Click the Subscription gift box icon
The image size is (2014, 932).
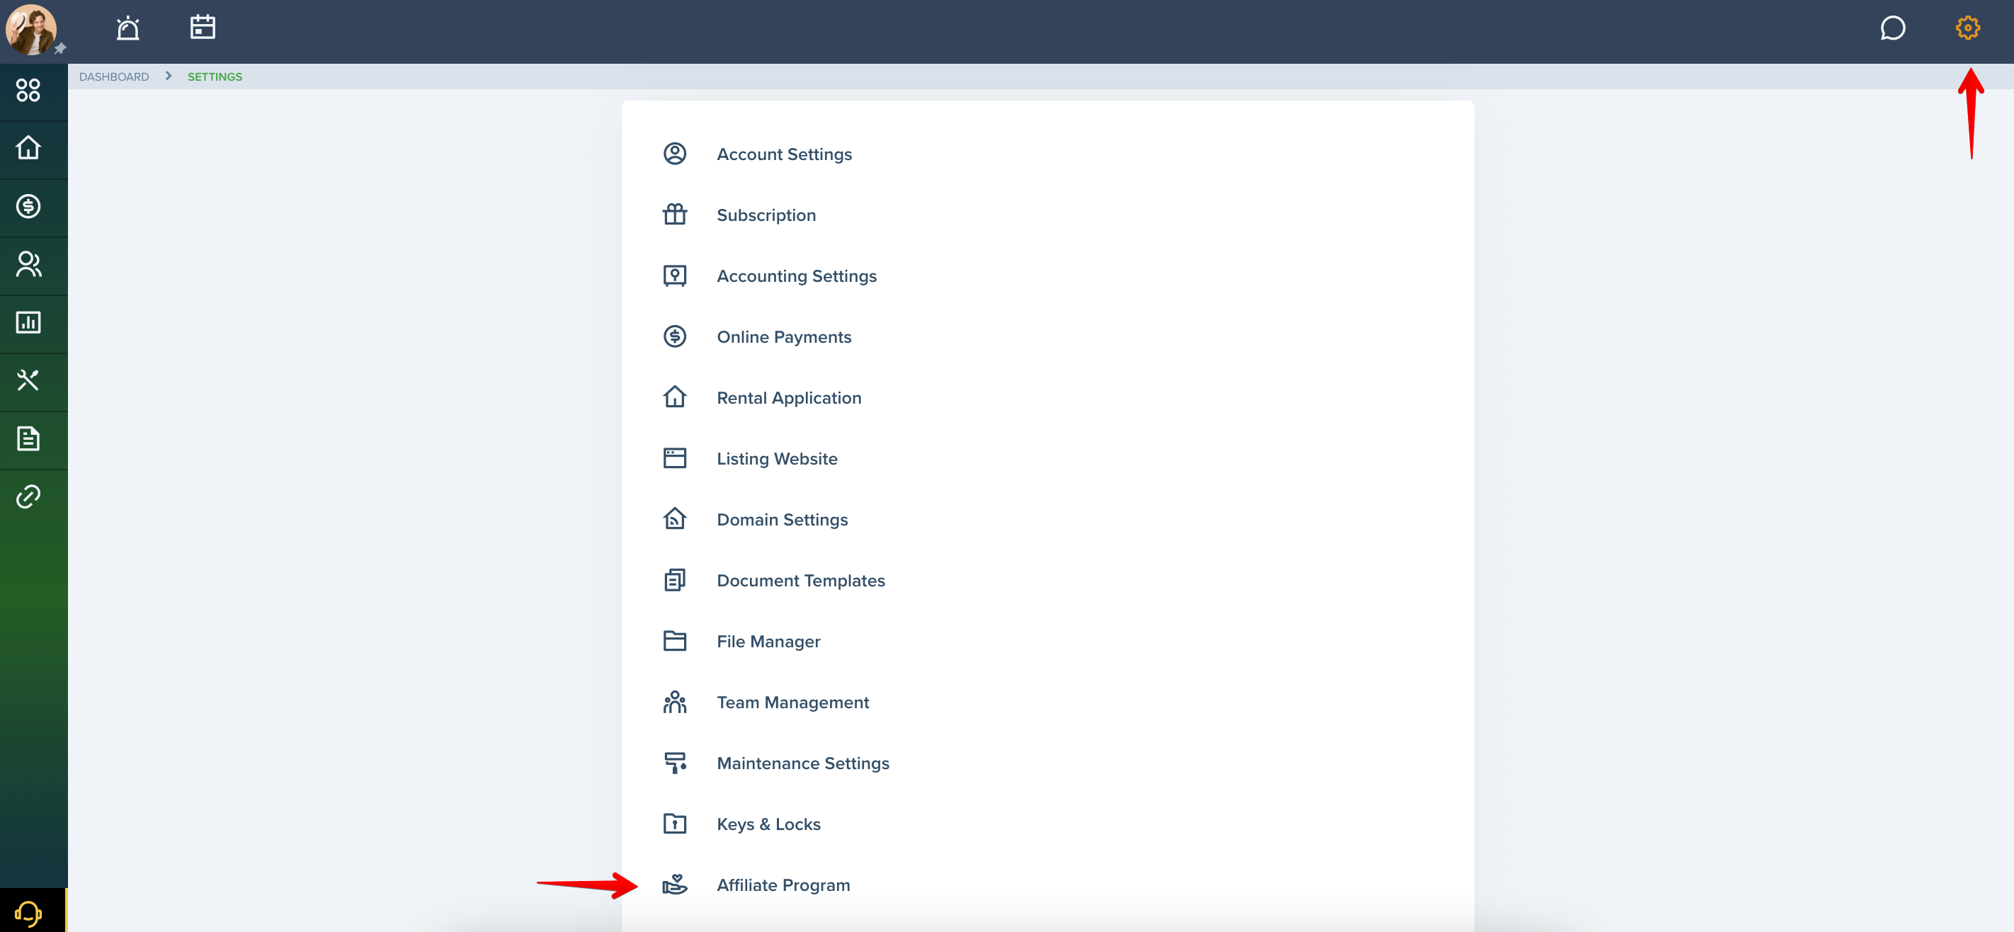[675, 215]
